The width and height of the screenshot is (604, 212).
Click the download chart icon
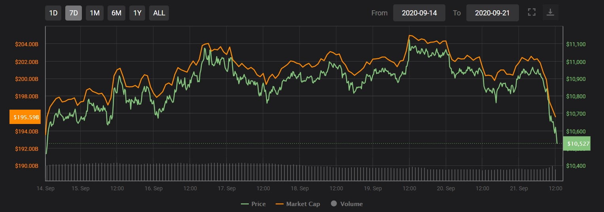point(550,13)
